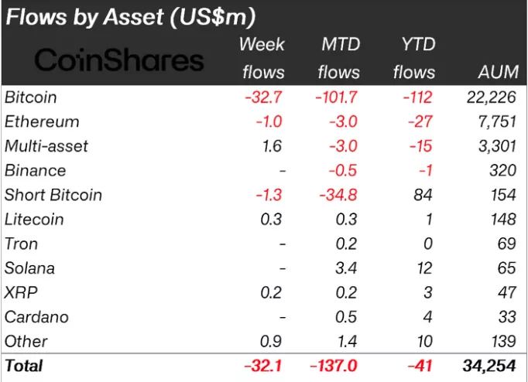The image size is (528, 382).
Task: Click the Cardano row label
Action: point(36,317)
